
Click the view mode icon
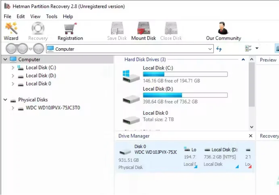[248, 48]
